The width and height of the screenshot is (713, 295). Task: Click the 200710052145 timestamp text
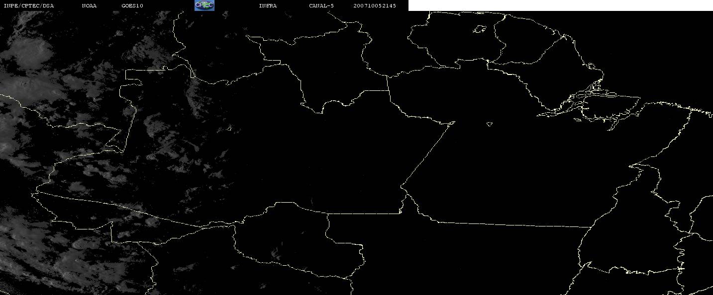tap(375, 5)
